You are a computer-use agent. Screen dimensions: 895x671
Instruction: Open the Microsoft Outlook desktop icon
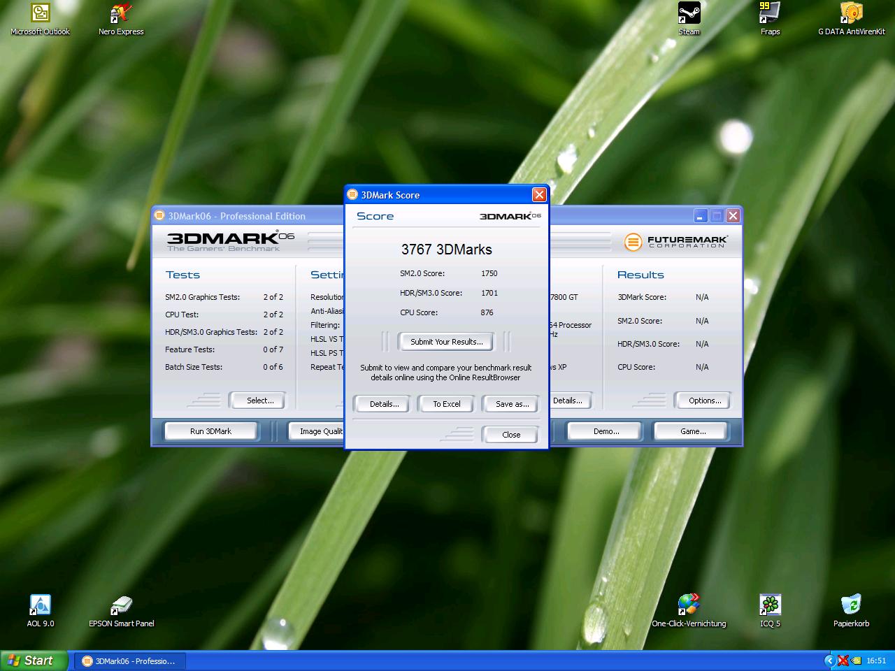[41, 19]
